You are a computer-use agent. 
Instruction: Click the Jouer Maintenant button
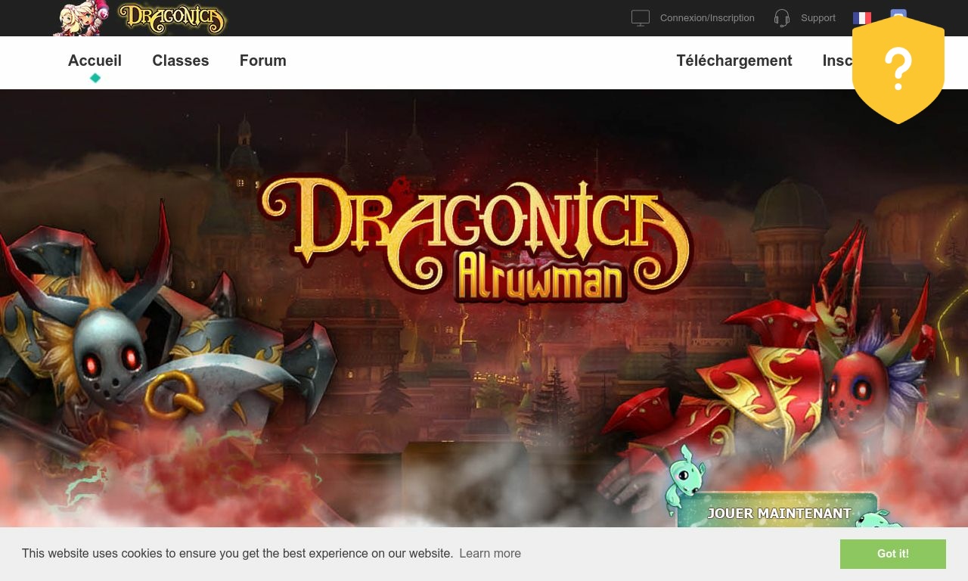coord(779,511)
